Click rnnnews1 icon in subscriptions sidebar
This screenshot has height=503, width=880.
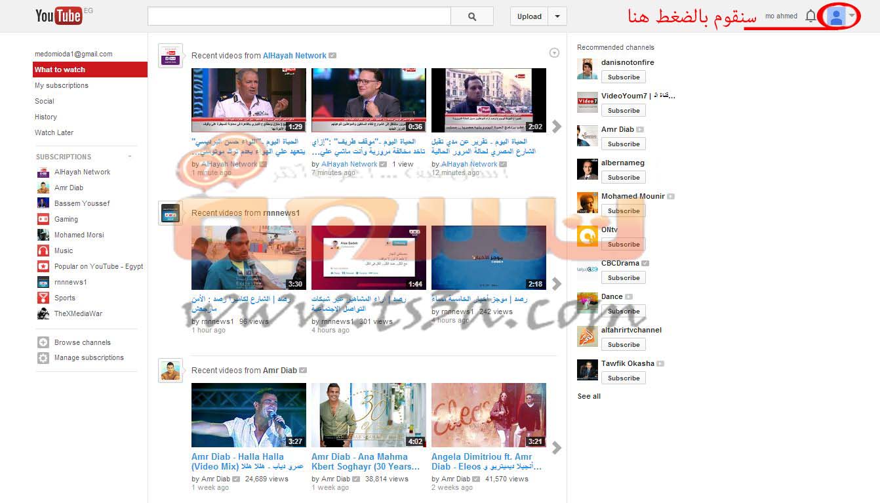43,282
